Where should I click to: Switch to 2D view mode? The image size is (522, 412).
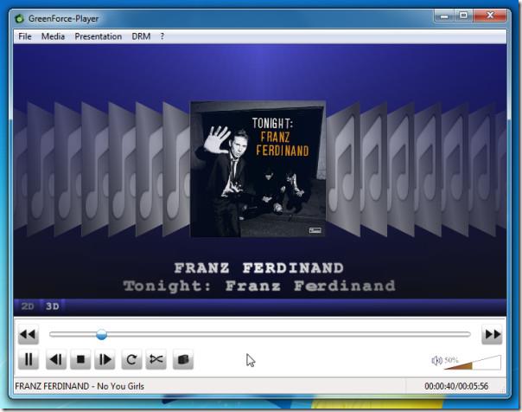point(28,306)
